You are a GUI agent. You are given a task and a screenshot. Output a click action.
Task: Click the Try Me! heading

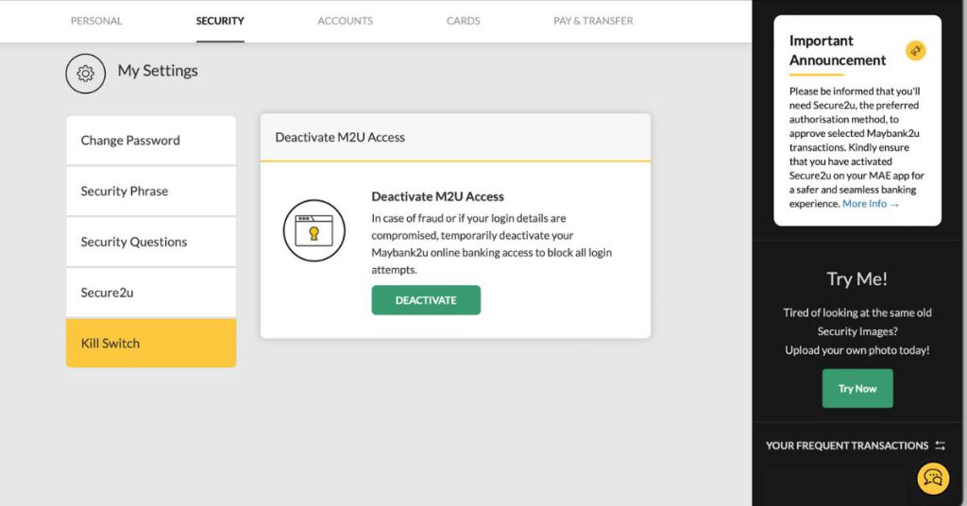point(857,278)
